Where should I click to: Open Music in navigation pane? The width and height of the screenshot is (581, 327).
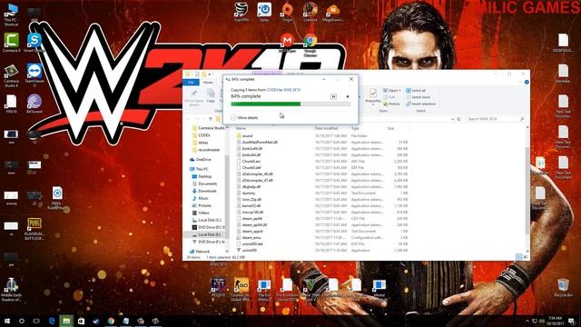(x=203, y=198)
